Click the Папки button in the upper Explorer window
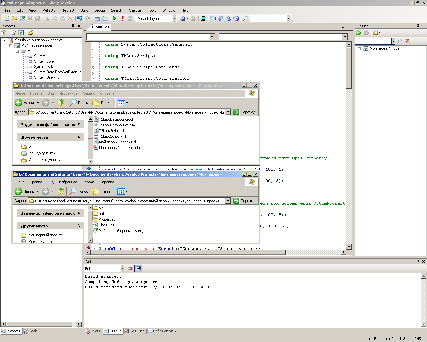Viewport: 427px width, 342px height. 102,103
